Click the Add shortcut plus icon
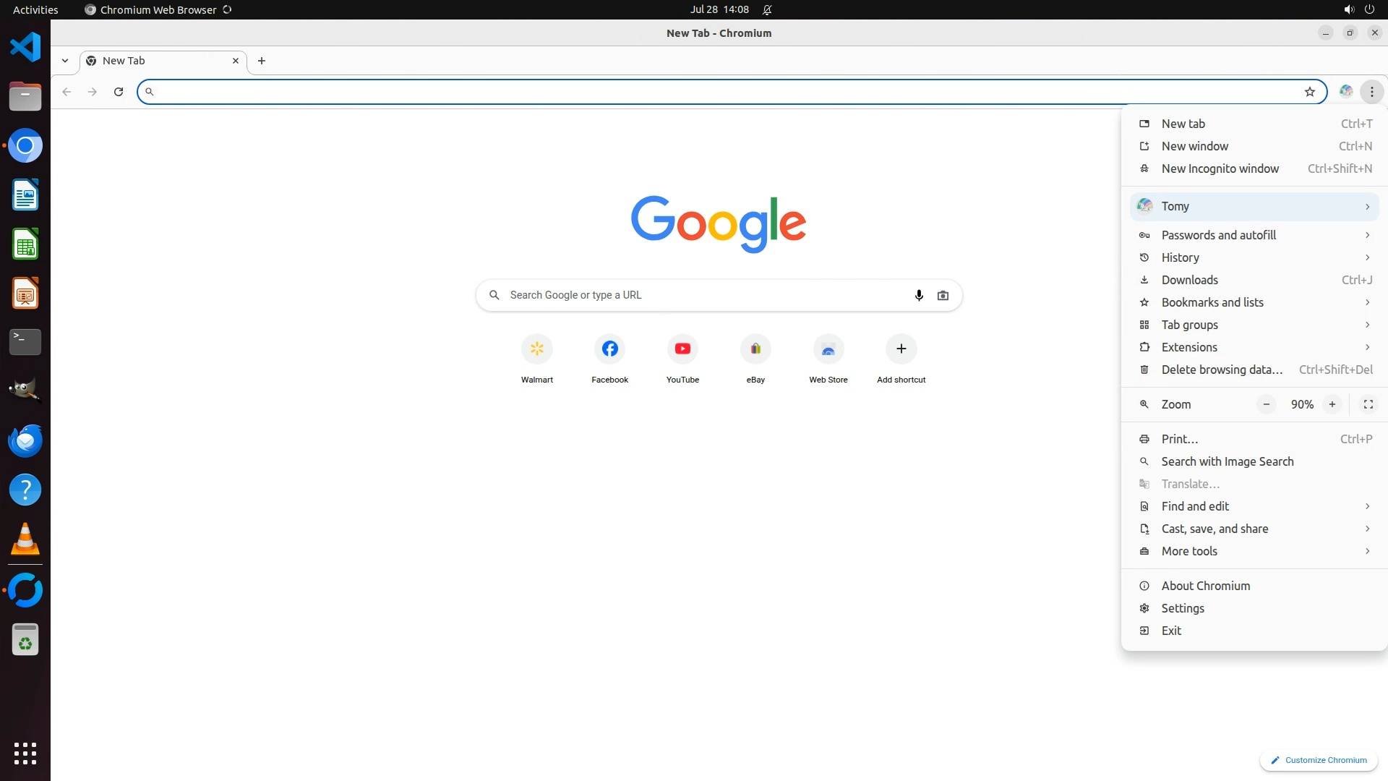This screenshot has width=1388, height=781. click(x=901, y=349)
